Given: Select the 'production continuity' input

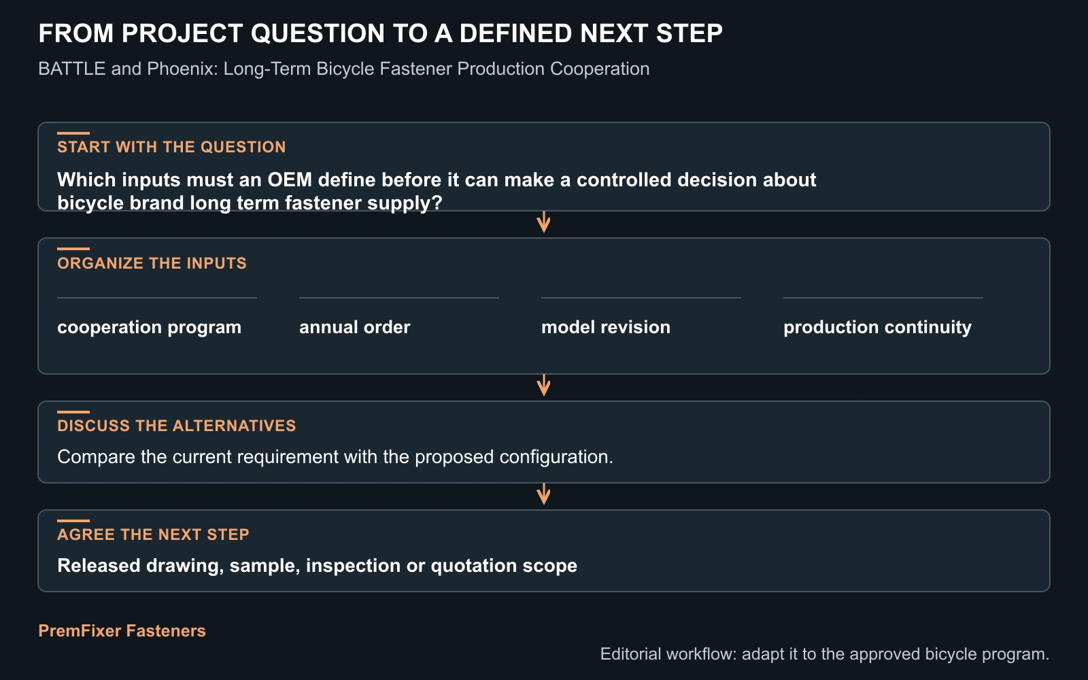Looking at the screenshot, I should tap(877, 327).
